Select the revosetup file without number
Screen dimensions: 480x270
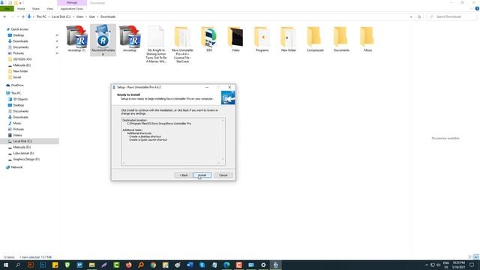tap(130, 39)
